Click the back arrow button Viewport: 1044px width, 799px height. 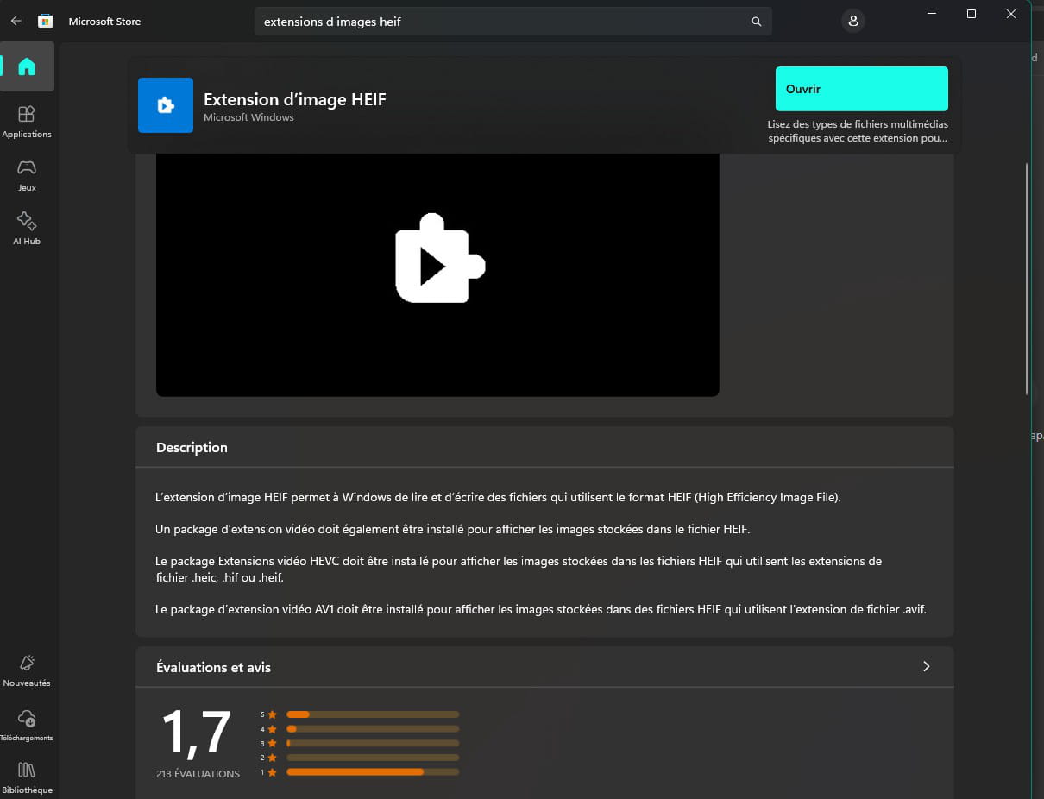tap(16, 22)
